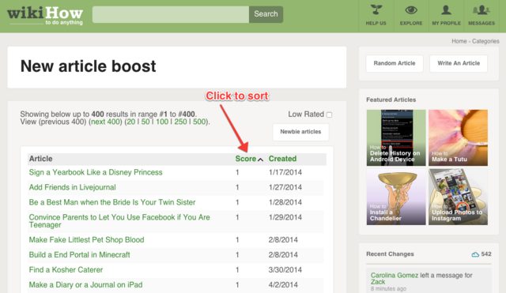Open Build a End Portal in Minecraft
This screenshot has height=293, width=506.
click(79, 255)
